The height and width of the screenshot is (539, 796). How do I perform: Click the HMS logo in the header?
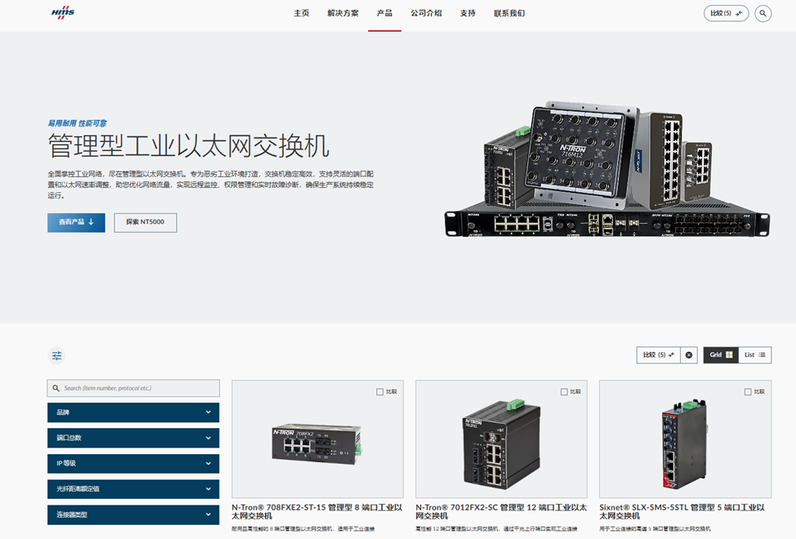63,13
